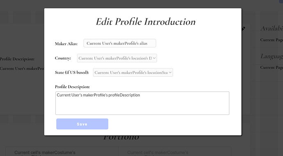Click the background Profile Description label on the left
The image size is (283, 156).
point(17,59)
